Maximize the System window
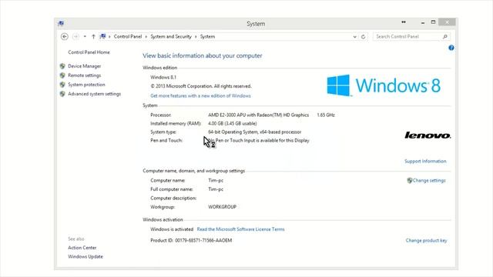Image resolution: width=493 pixels, height=277 pixels. (433, 22)
